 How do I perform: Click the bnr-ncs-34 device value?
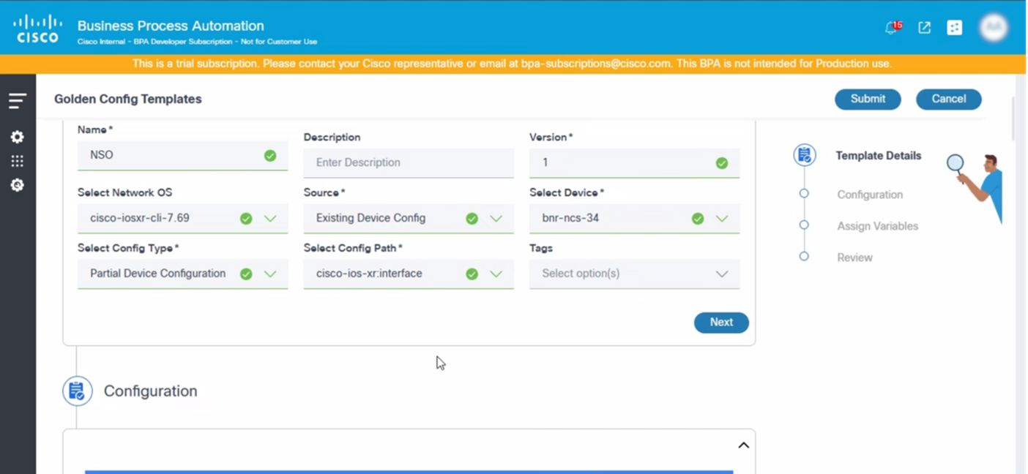pos(570,218)
